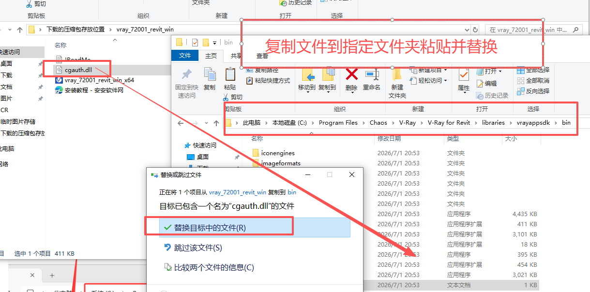Click 全部取消 select-none in bin ribbon
Image resolution: width=590 pixels, height=292 pixels.
(533, 81)
